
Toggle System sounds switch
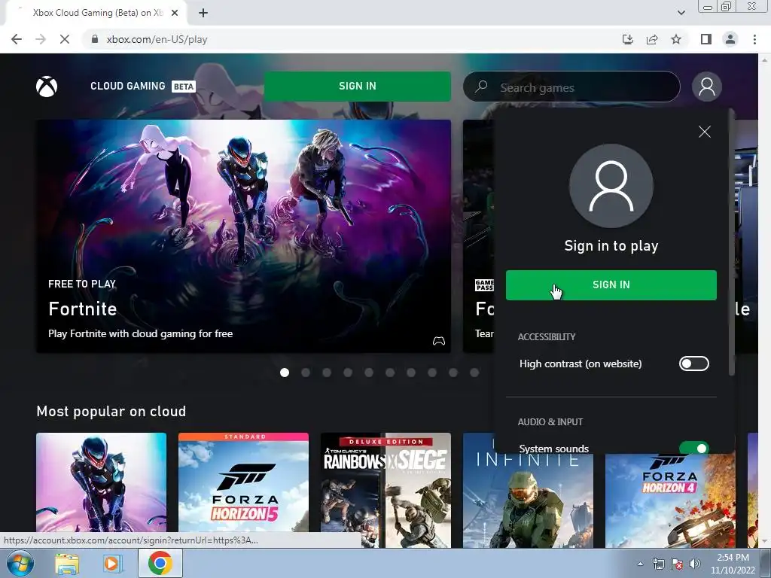[x=693, y=449]
